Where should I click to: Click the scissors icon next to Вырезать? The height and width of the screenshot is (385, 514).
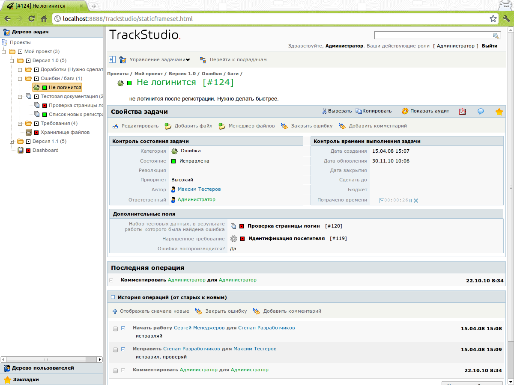(325, 111)
